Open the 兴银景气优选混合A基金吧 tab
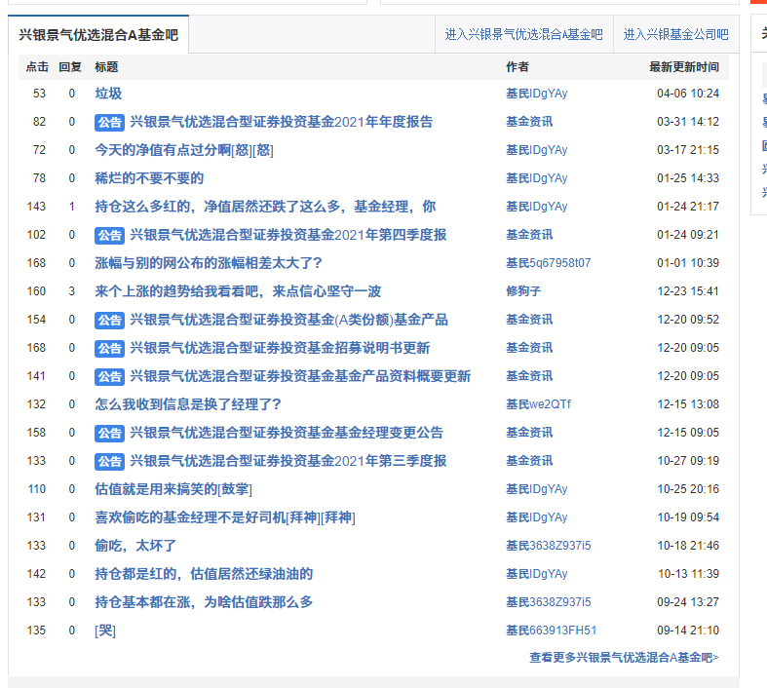767x688 pixels. [x=98, y=35]
